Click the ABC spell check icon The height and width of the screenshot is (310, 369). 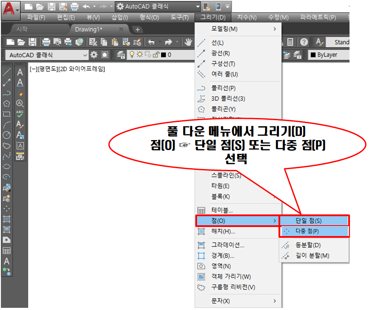[x=20, y=114]
